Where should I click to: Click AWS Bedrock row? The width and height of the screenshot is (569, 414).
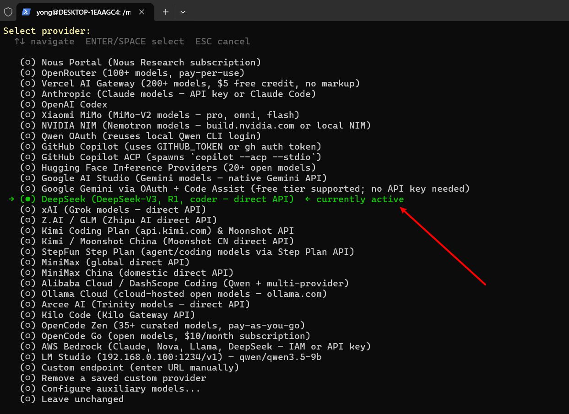pyautogui.click(x=195, y=346)
